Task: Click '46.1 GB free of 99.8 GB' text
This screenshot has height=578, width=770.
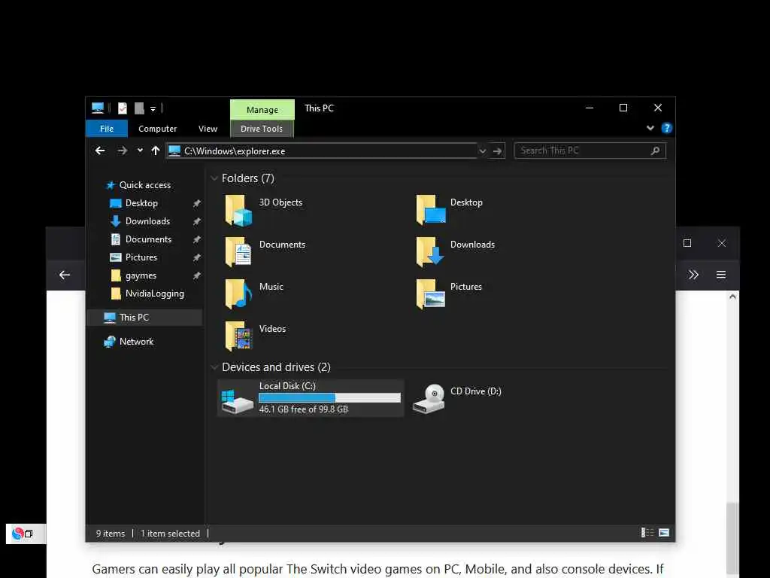Action: [x=304, y=409]
